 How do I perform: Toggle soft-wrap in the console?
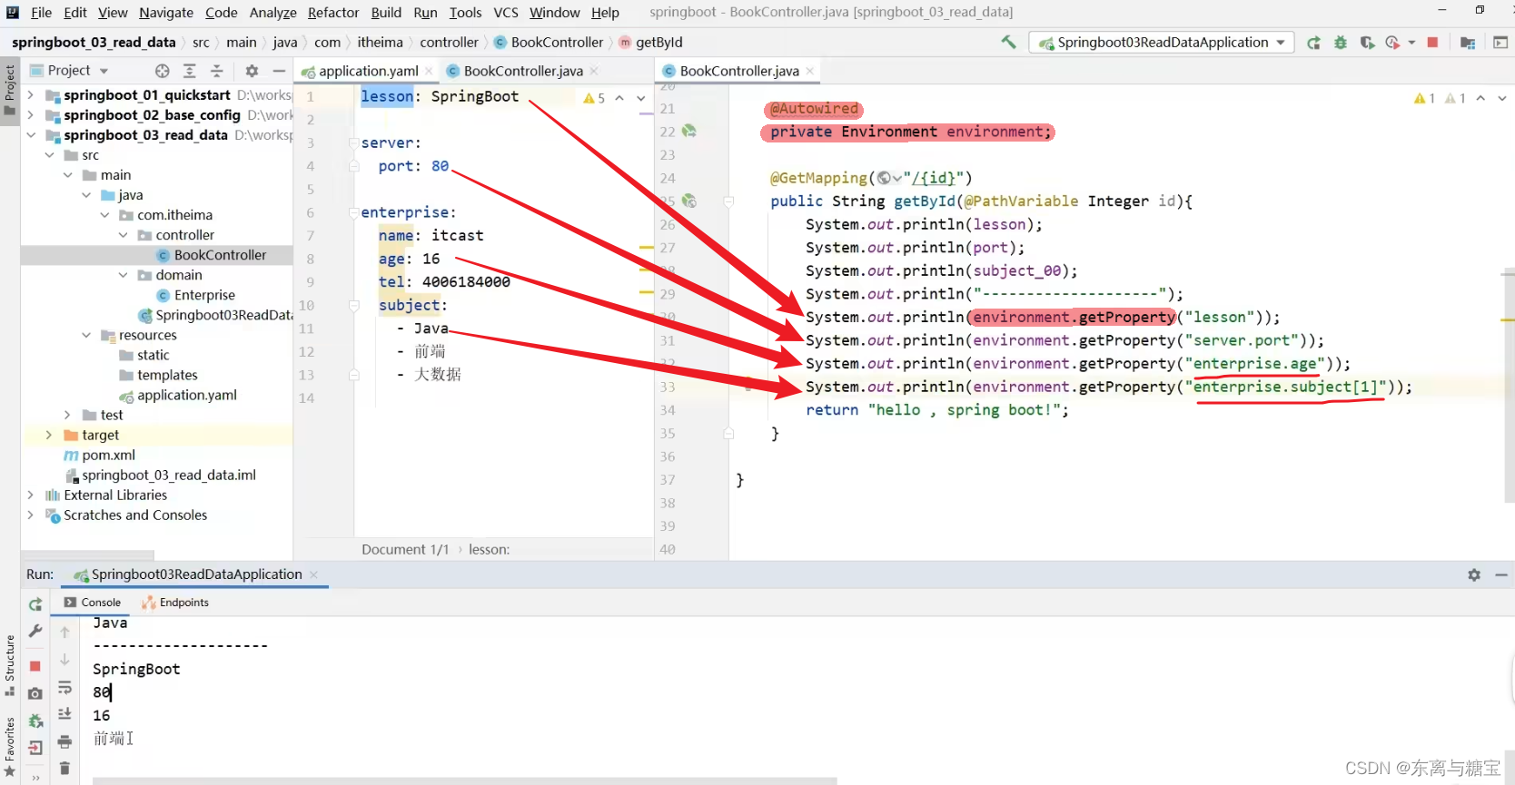[64, 688]
